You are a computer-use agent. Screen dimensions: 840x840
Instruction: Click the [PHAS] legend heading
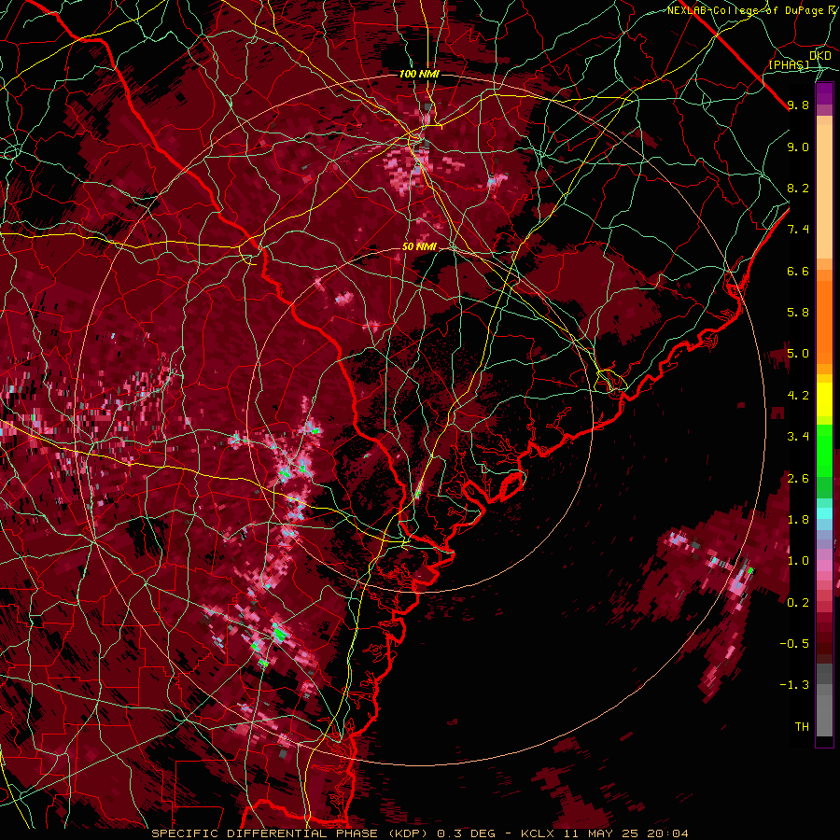pos(789,64)
